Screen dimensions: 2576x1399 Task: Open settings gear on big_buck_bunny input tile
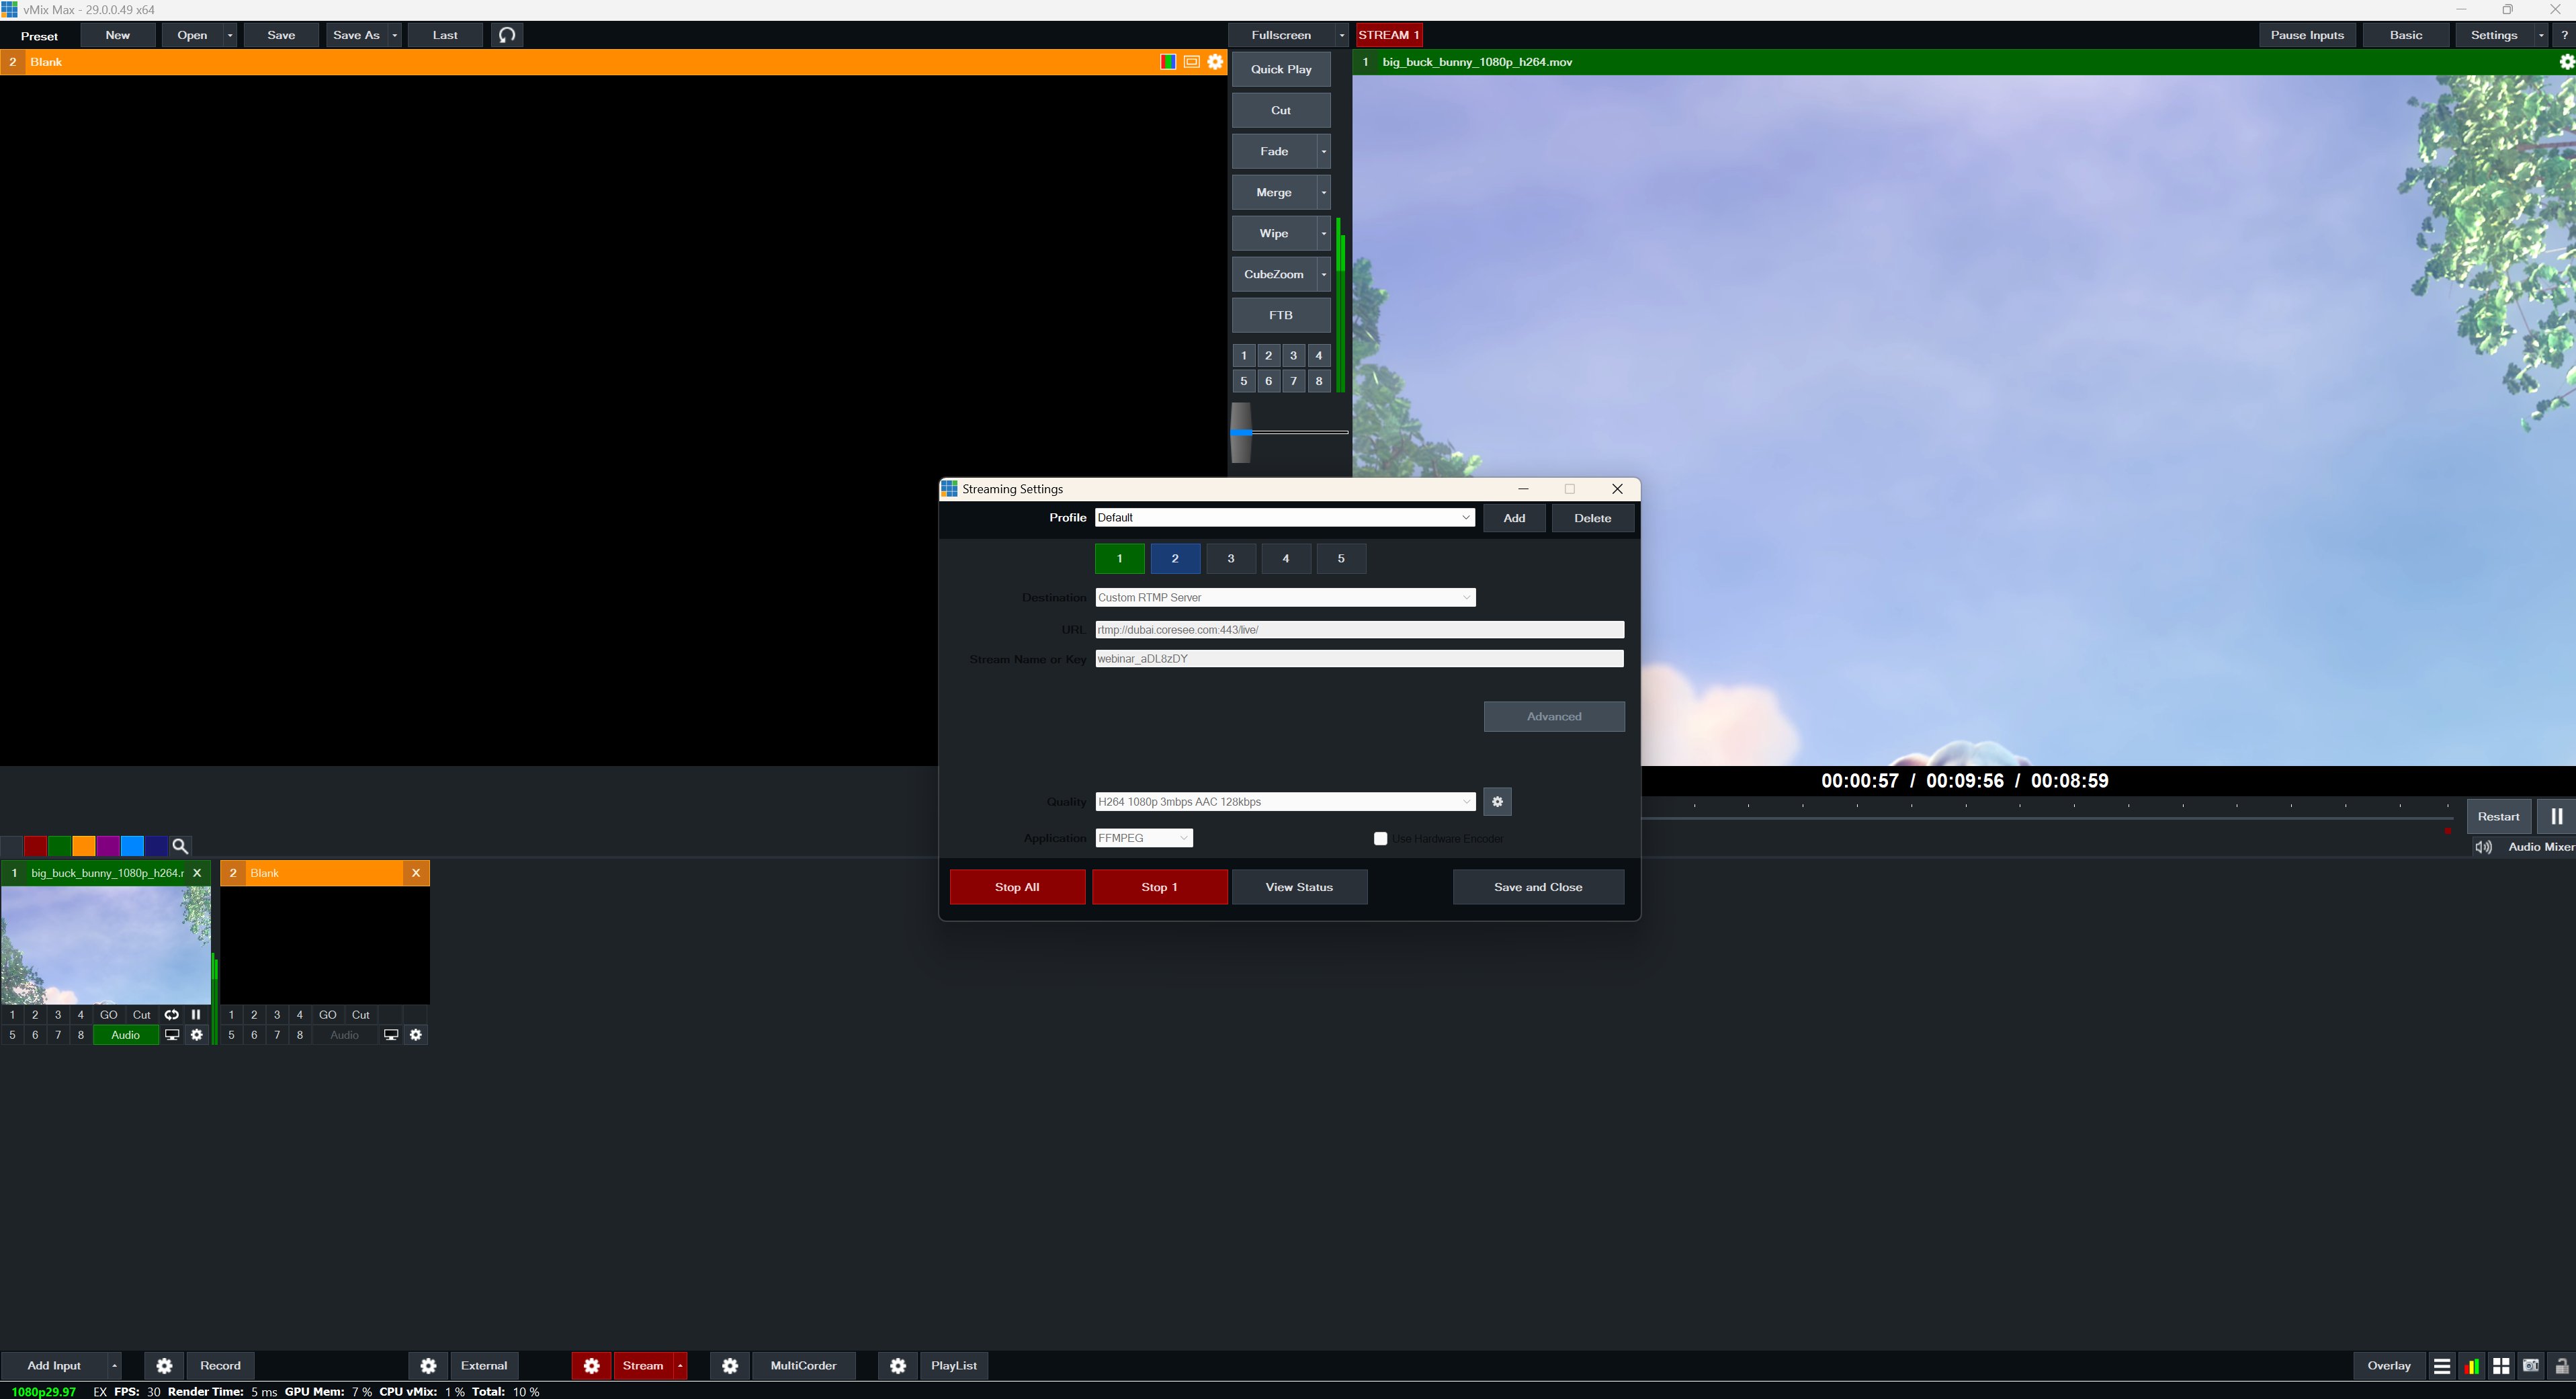tap(197, 1035)
